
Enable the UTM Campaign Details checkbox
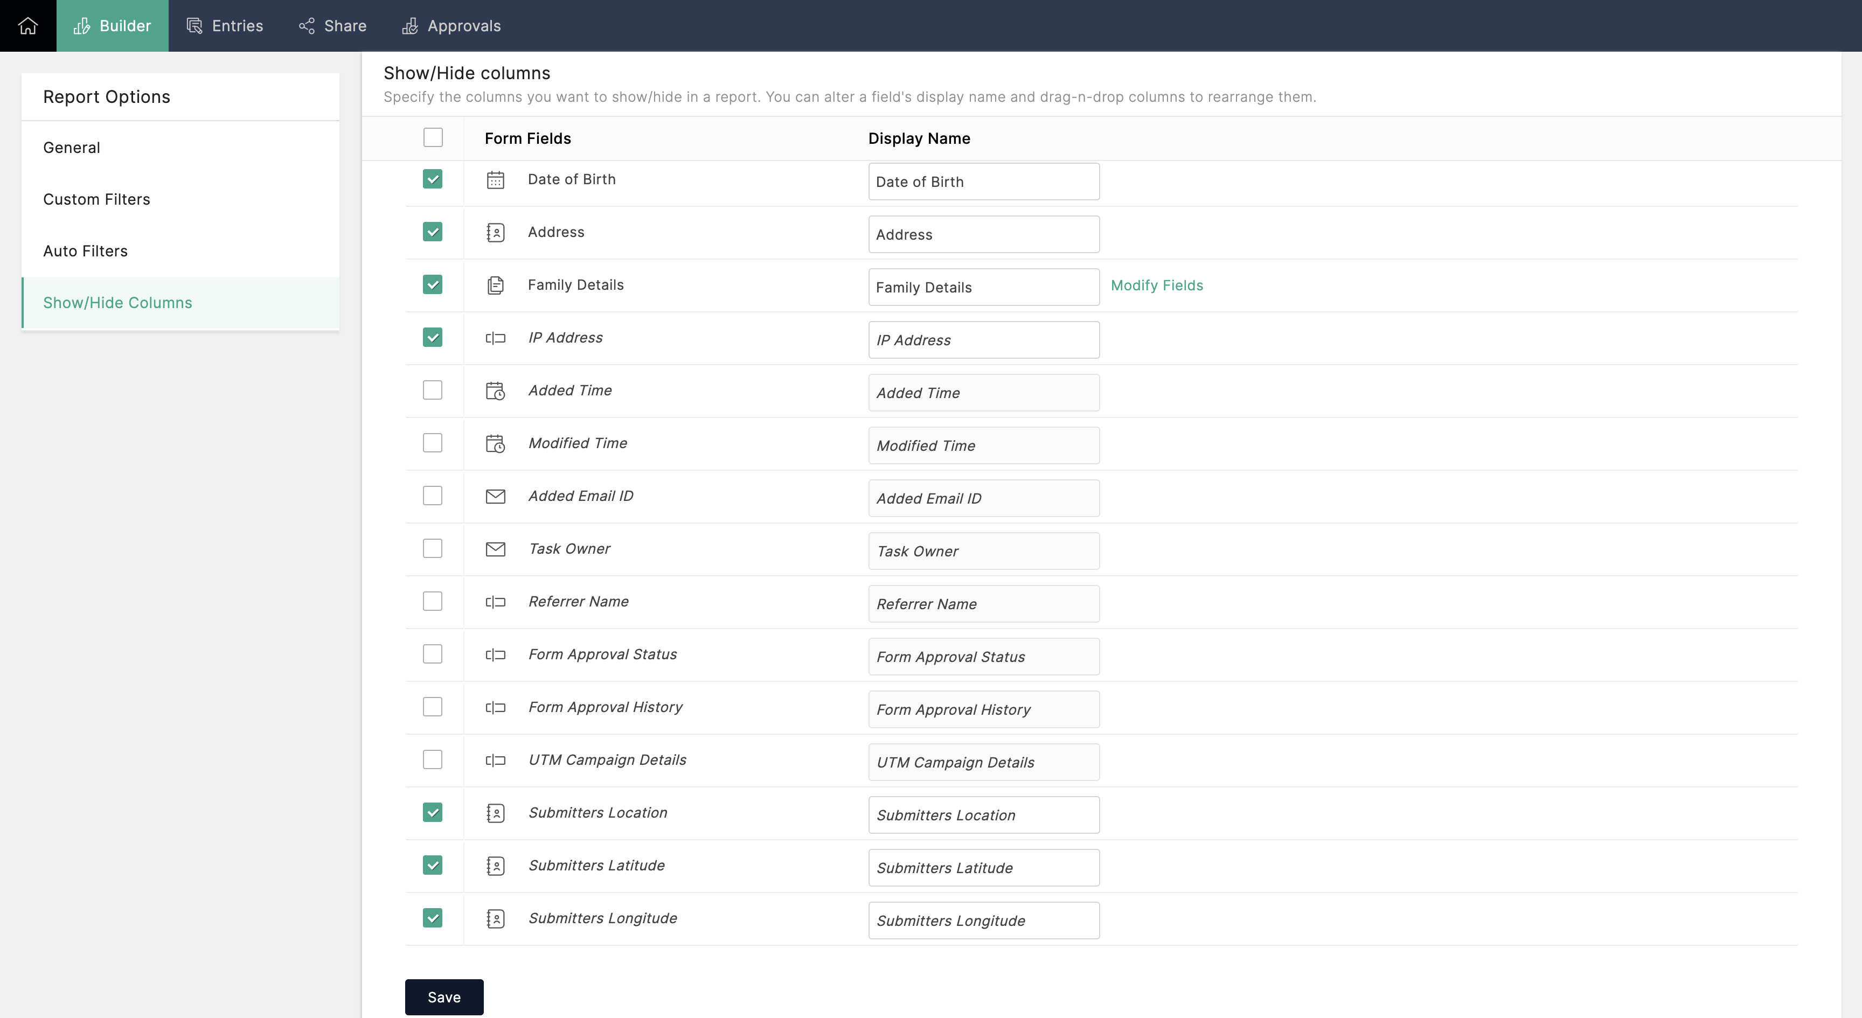[432, 759]
